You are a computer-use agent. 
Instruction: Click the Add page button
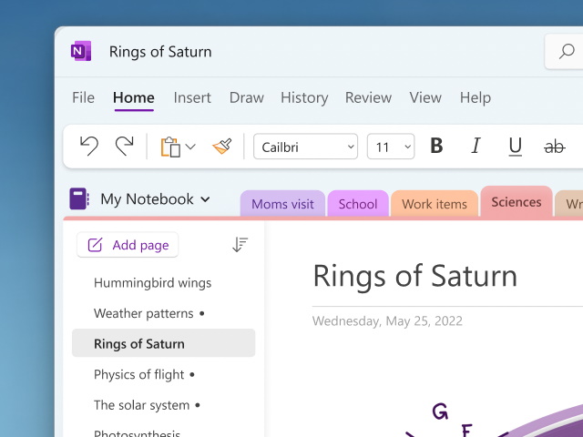click(128, 245)
